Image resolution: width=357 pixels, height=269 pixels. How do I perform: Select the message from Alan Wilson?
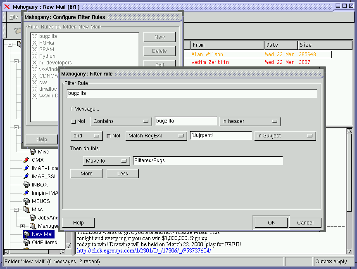tap(258, 54)
